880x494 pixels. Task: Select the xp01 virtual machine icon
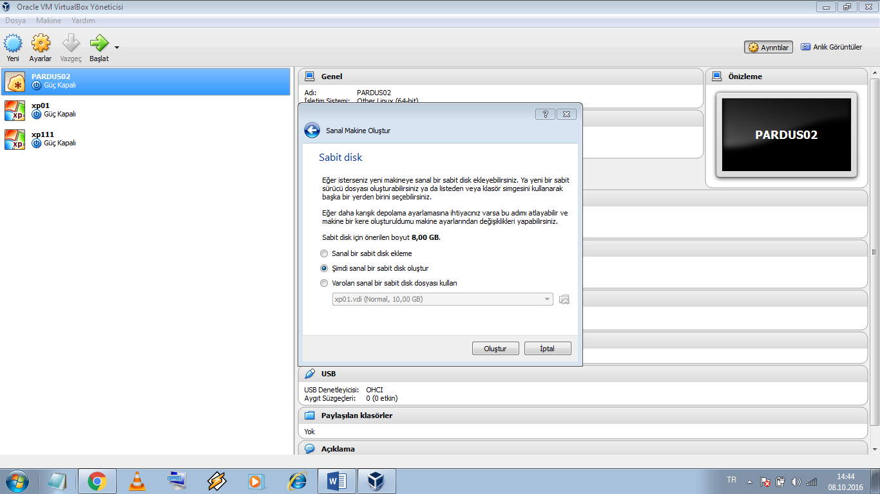(15, 111)
